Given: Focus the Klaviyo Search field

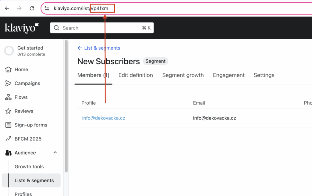Looking at the screenshot, I should point(102,28).
